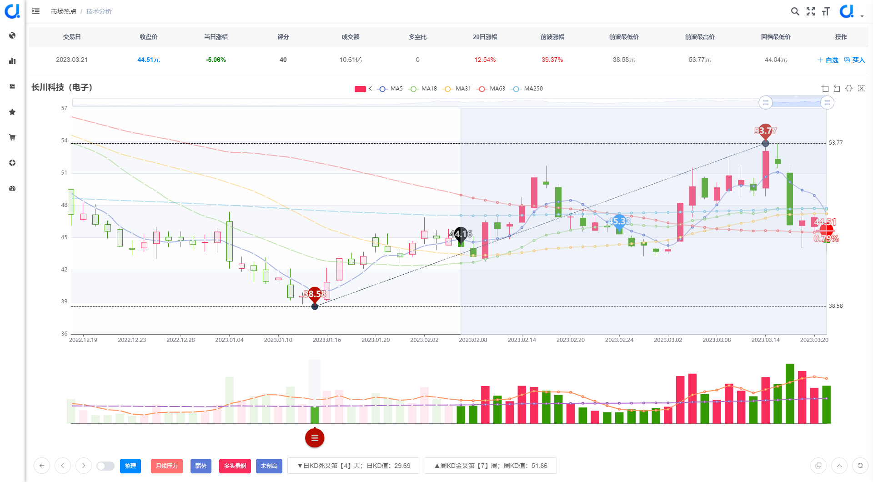The image size is (873, 482).
Task: Click the 周KD金叉 indicator box
Action: [491, 466]
